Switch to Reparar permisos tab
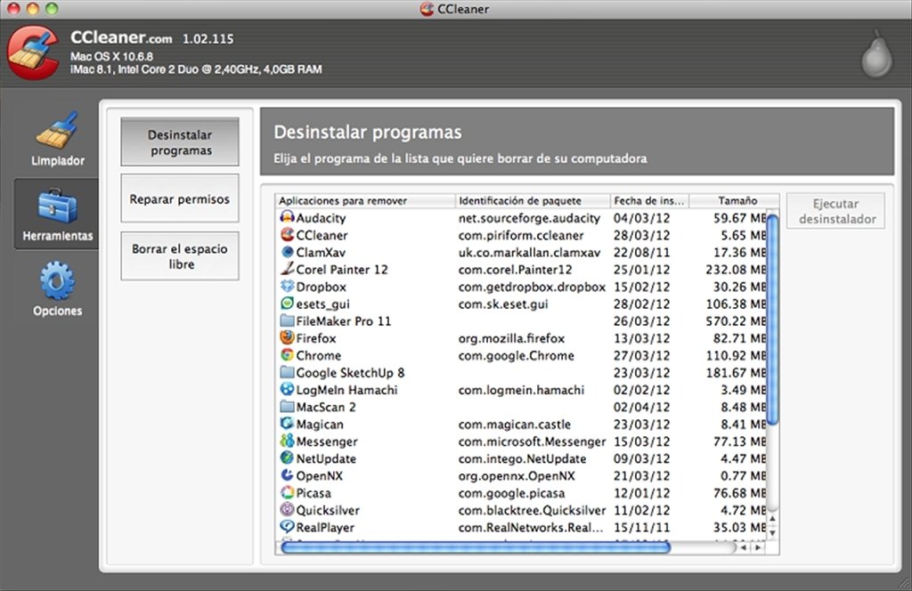 [180, 198]
